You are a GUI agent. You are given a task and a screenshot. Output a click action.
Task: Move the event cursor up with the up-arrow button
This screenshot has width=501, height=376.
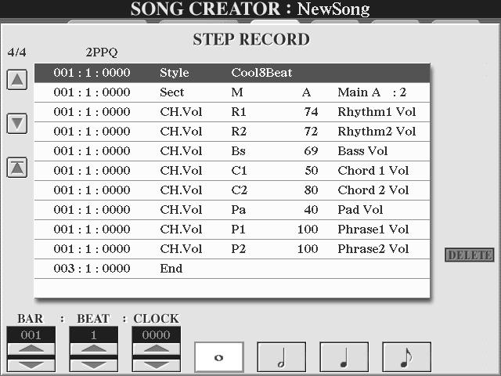[17, 80]
